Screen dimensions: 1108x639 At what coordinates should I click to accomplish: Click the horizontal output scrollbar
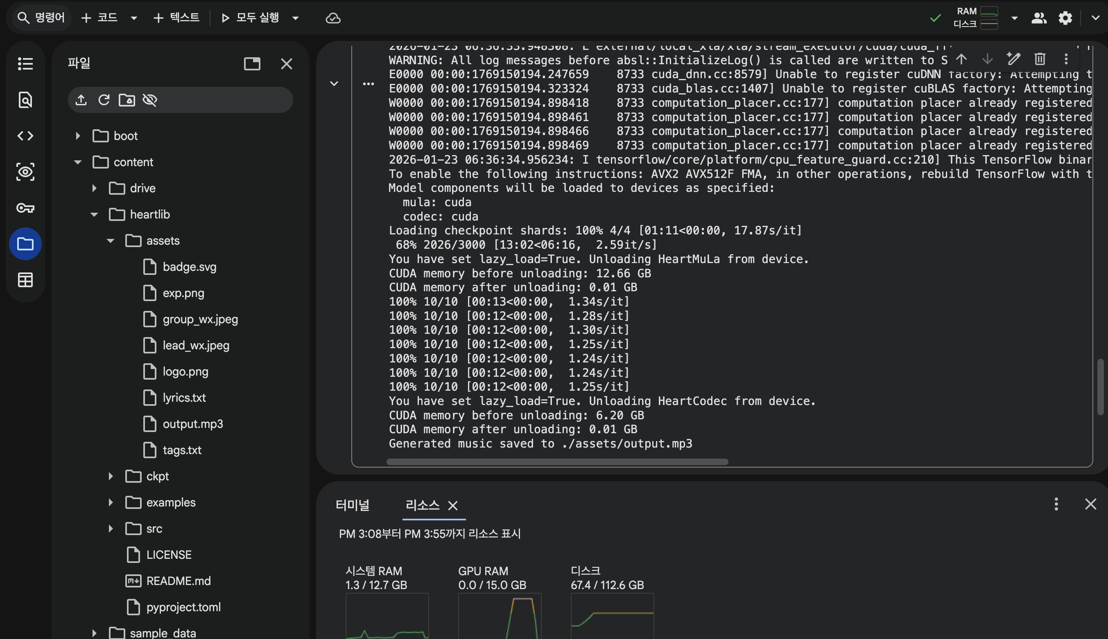click(557, 462)
